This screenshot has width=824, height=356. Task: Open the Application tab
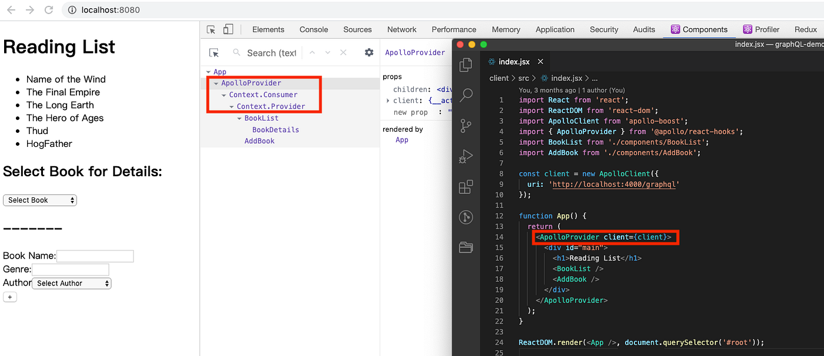555,29
